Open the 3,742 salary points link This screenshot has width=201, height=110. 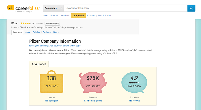(x=93, y=101)
